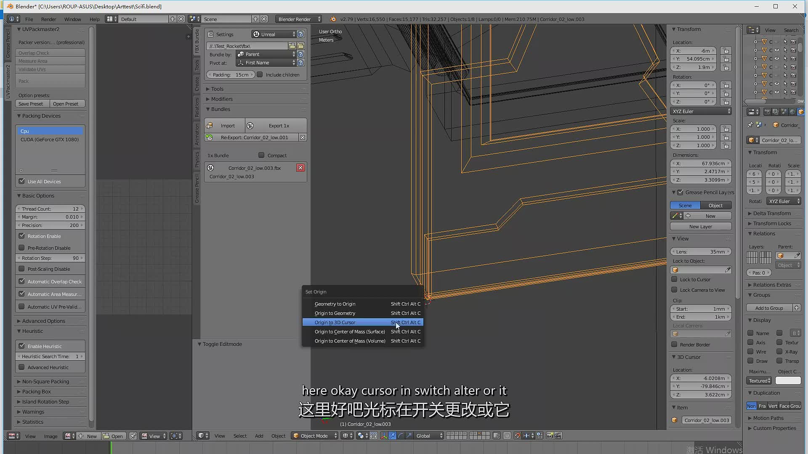The height and width of the screenshot is (454, 808).
Task: Toggle Automatic Overlap Check on
Action: click(x=21, y=281)
